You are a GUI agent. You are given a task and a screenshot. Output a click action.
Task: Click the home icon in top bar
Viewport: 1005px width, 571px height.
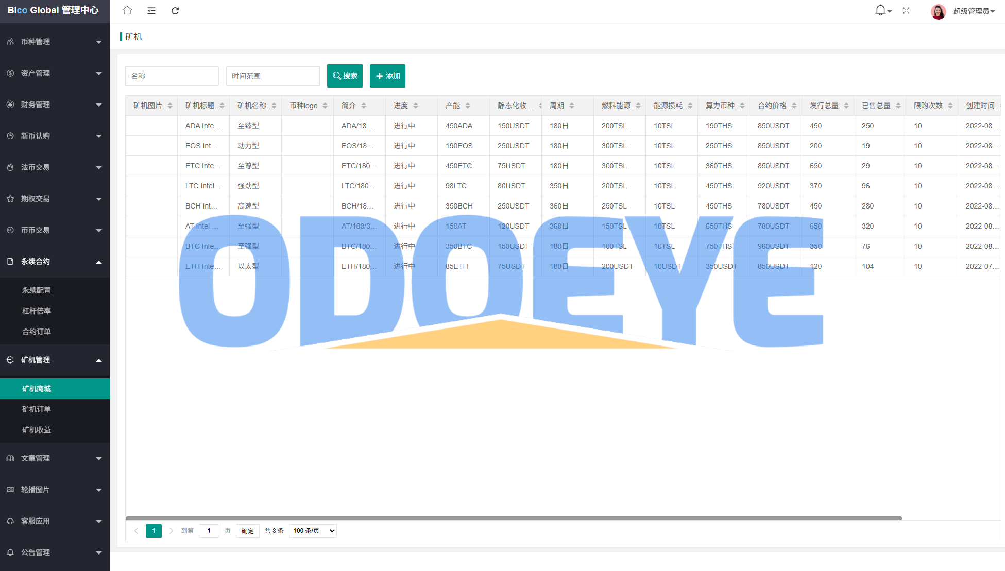pyautogui.click(x=127, y=10)
